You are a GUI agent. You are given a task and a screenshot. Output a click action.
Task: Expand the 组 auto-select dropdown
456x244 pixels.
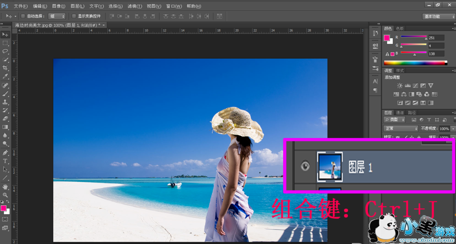click(57, 16)
